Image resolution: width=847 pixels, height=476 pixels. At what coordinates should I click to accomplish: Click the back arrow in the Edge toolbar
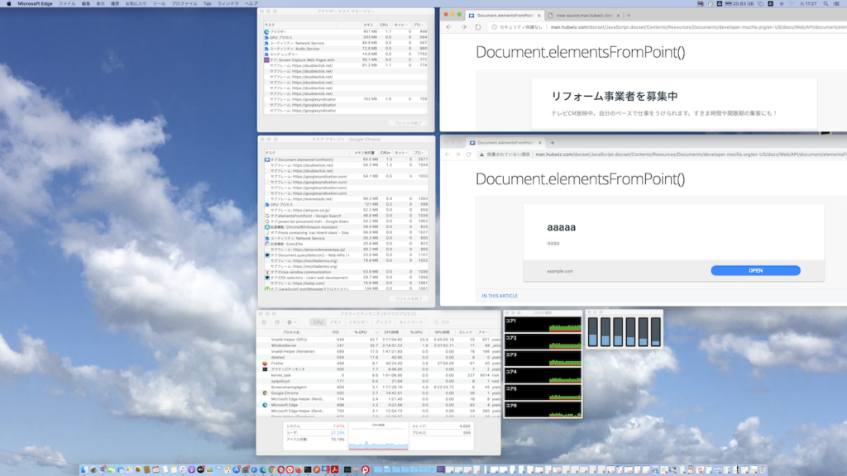coord(449,27)
